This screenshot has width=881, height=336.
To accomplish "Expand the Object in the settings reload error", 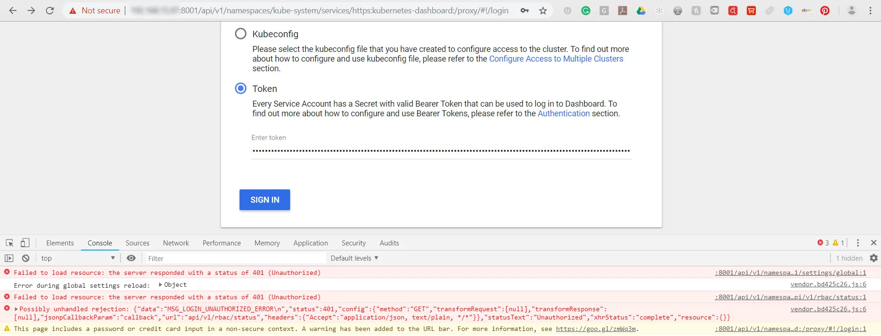I will coord(160,285).
